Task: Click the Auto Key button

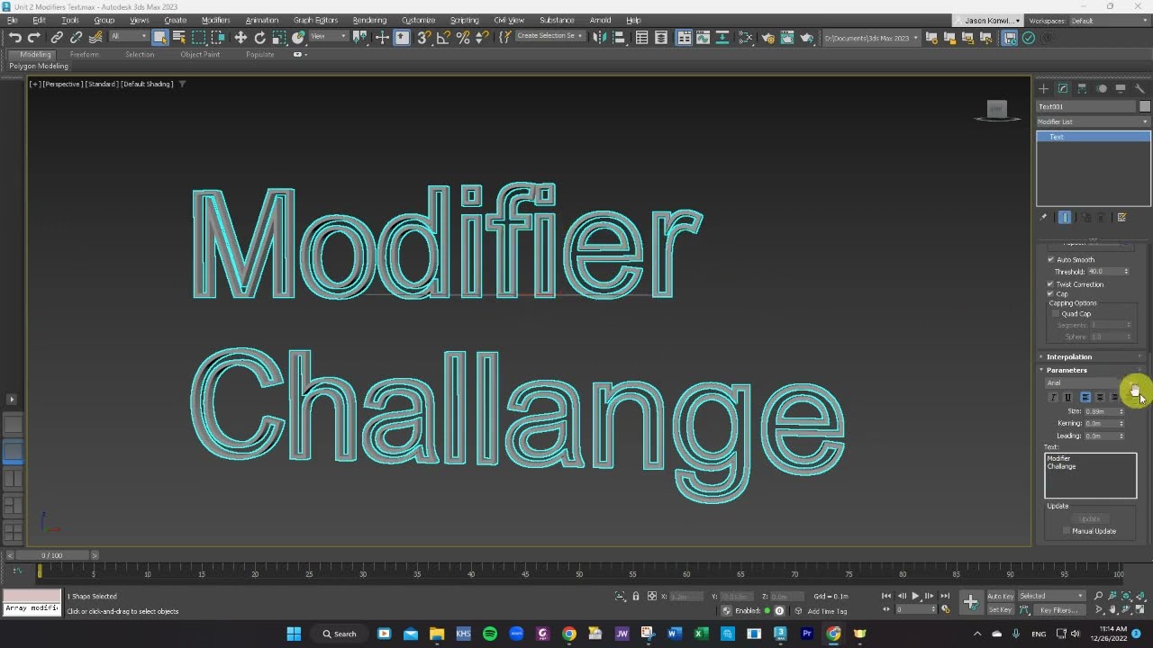Action: pyautogui.click(x=1000, y=596)
